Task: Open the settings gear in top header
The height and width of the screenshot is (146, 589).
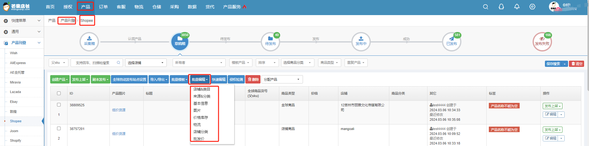Action: 532,7
